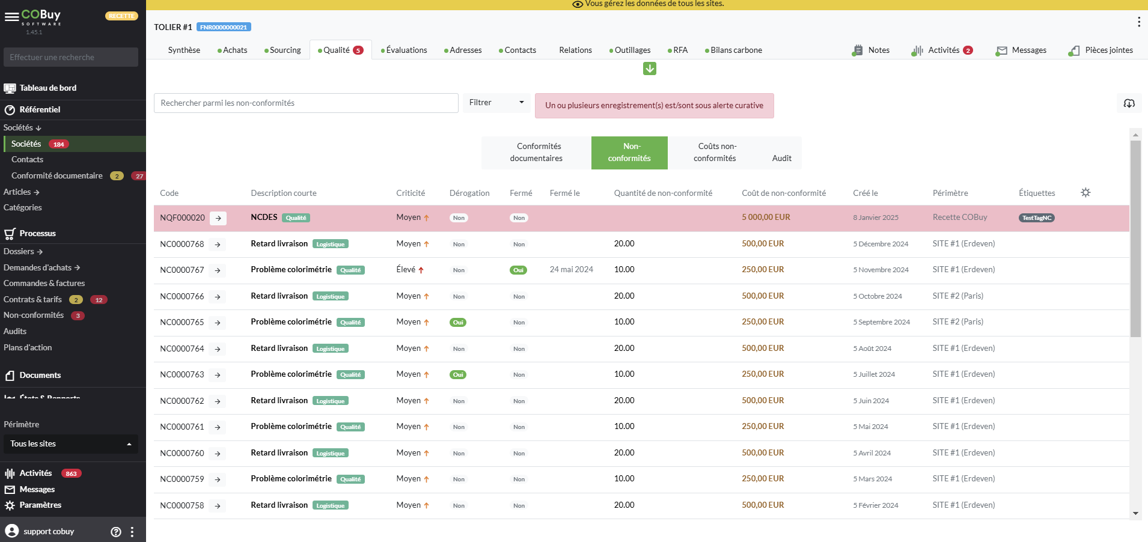
Task: Click the export download icon beside the alert banner
Action: (1129, 103)
